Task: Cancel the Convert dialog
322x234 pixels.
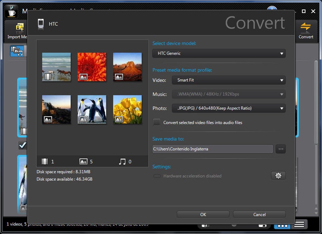Action: coord(259,214)
